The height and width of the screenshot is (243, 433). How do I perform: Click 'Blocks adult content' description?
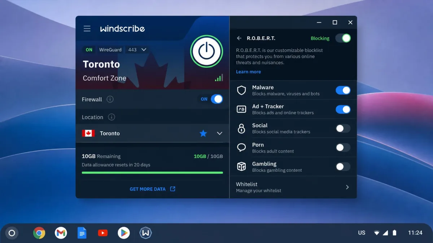pyautogui.click(x=273, y=151)
